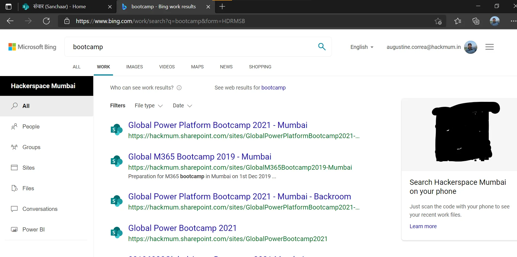The image size is (517, 257).
Task: Select People in the left sidebar
Action: 31,127
